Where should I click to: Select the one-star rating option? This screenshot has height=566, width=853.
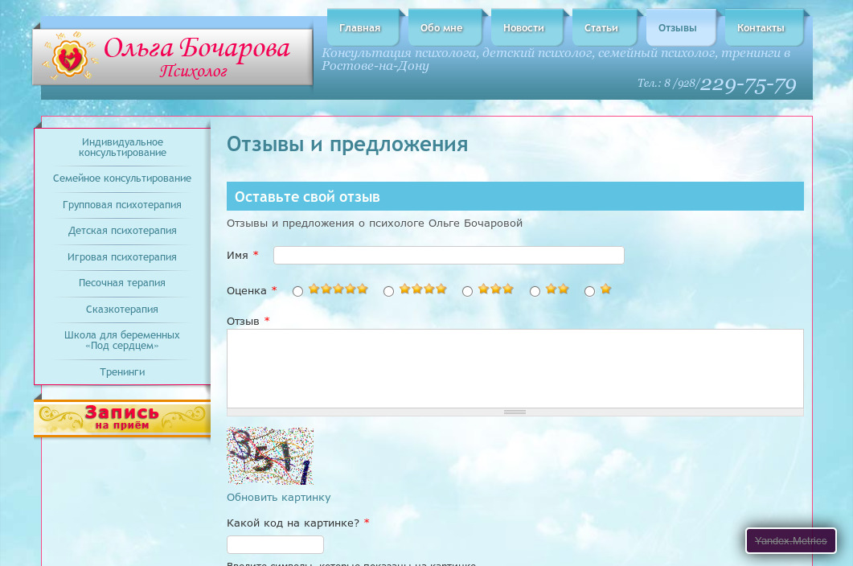(590, 292)
